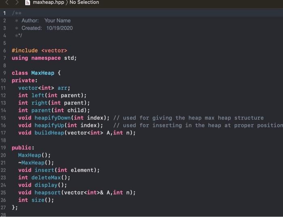Go back with the left navigation arrow

(x=7, y=2)
